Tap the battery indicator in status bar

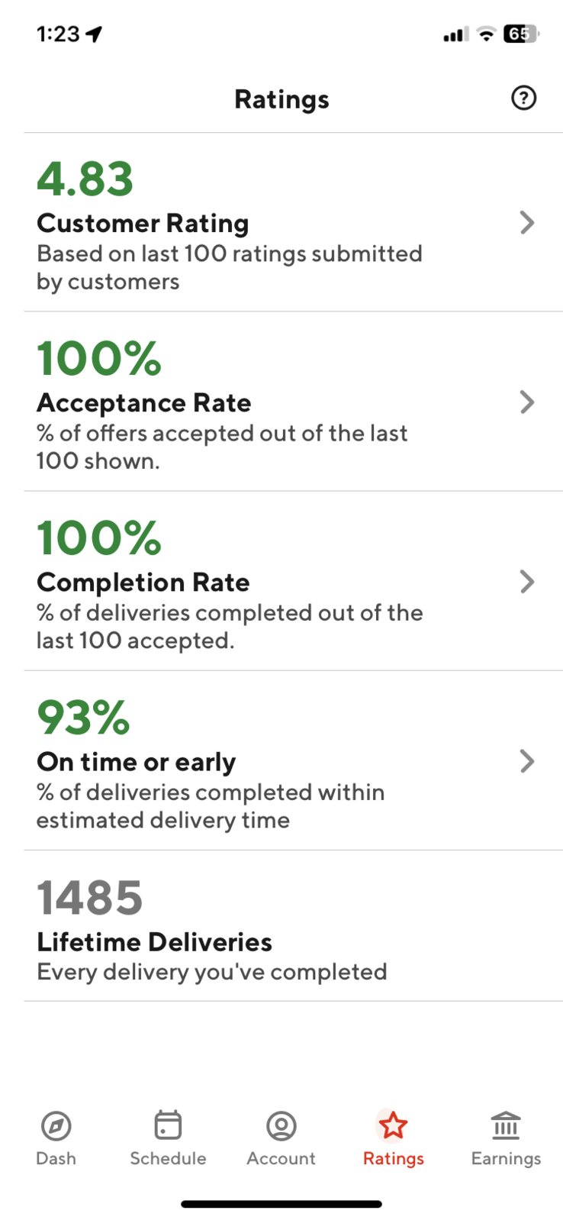521,34
